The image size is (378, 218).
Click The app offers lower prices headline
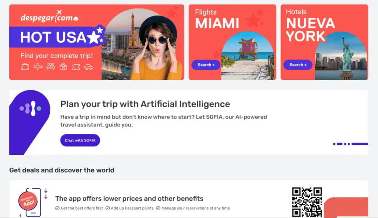129,199
